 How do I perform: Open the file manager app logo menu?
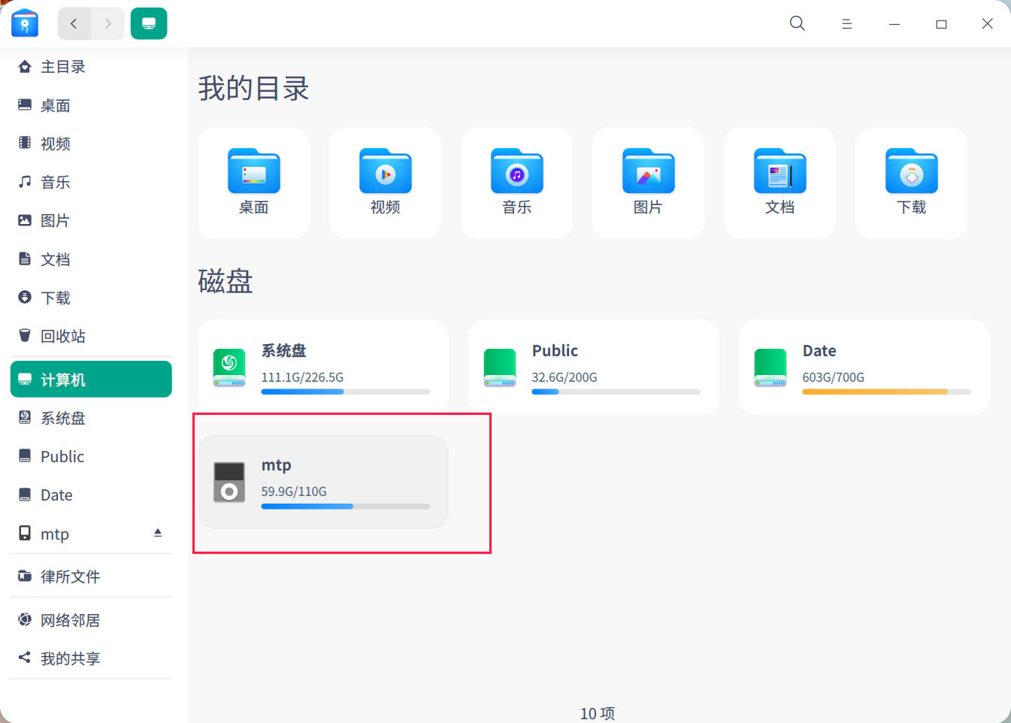pyautogui.click(x=25, y=23)
